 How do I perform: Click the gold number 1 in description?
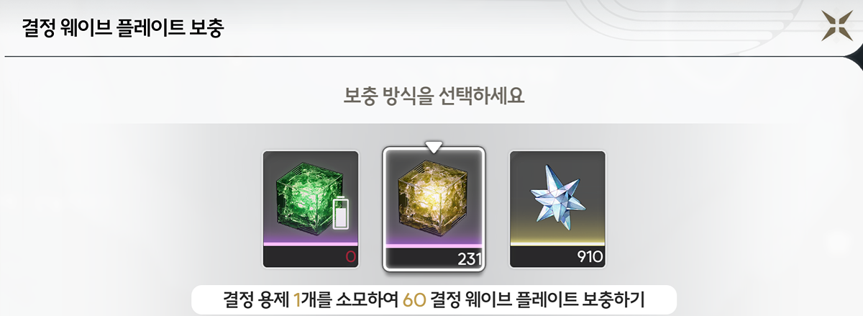[297, 299]
